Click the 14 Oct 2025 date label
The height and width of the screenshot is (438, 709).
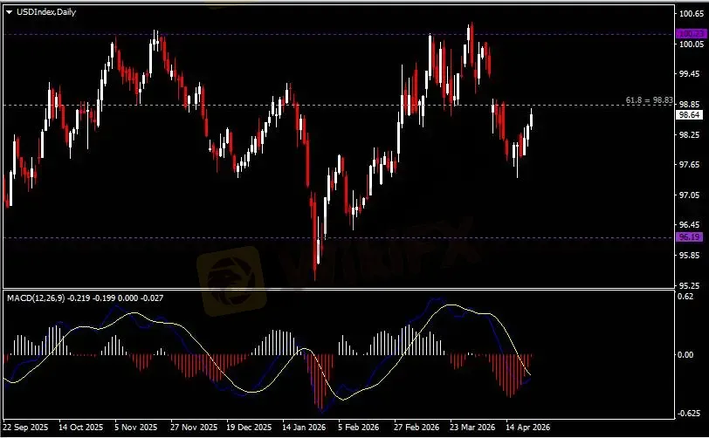coord(81,428)
